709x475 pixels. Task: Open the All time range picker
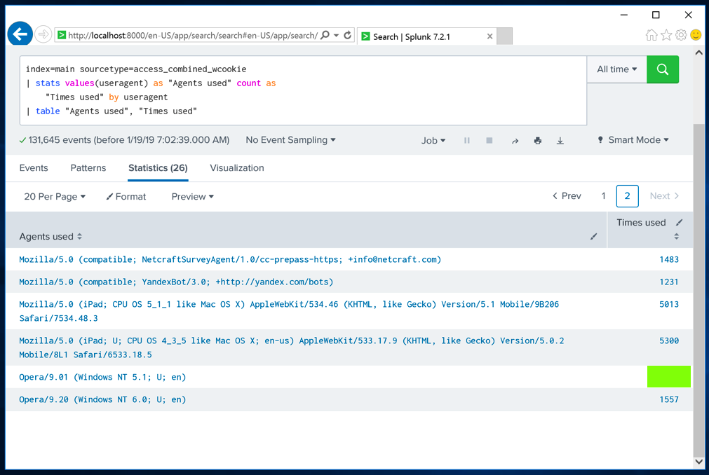tap(616, 69)
